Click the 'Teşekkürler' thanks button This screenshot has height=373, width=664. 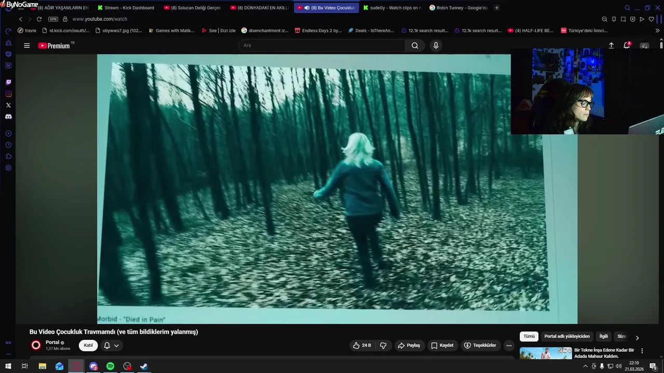click(x=480, y=346)
